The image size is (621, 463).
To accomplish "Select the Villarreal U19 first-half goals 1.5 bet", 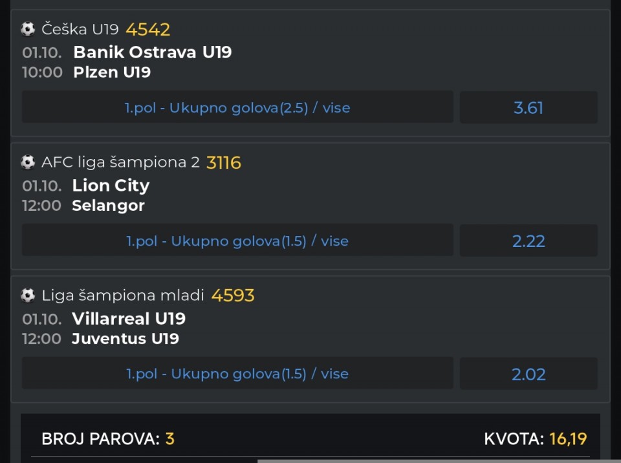I will coord(237,374).
